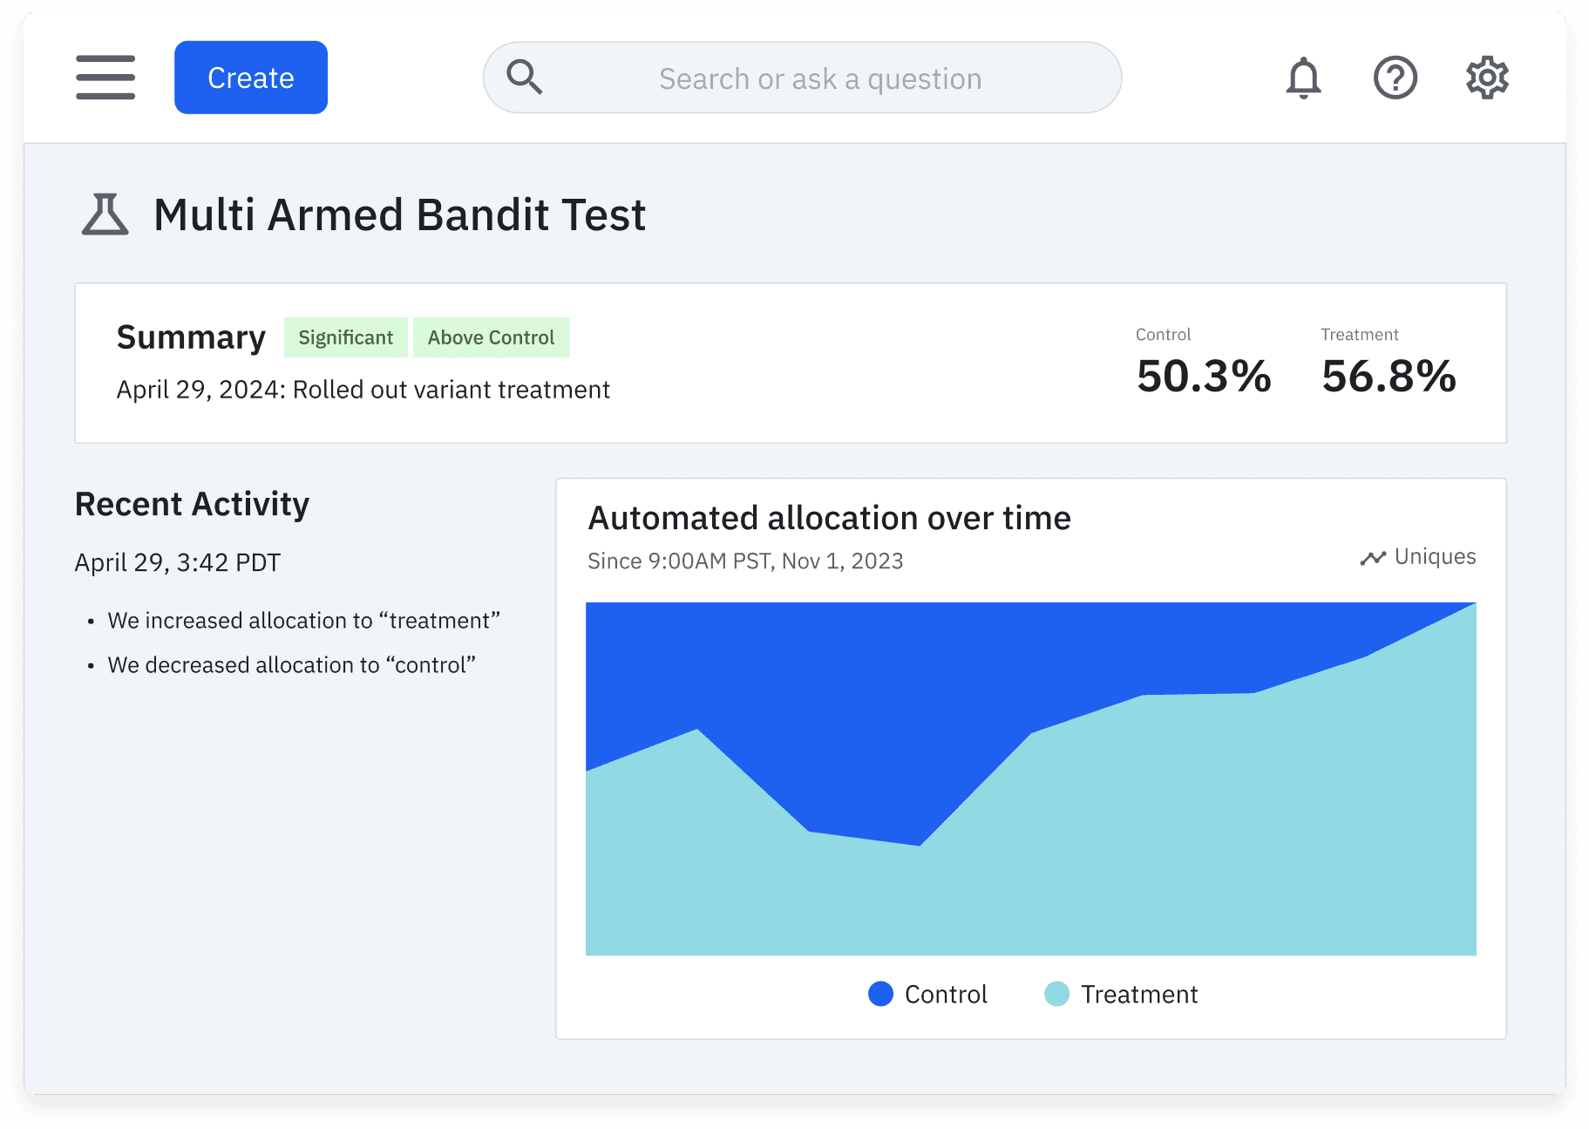
Task: Click the 'Above Control' status badge
Action: click(491, 337)
